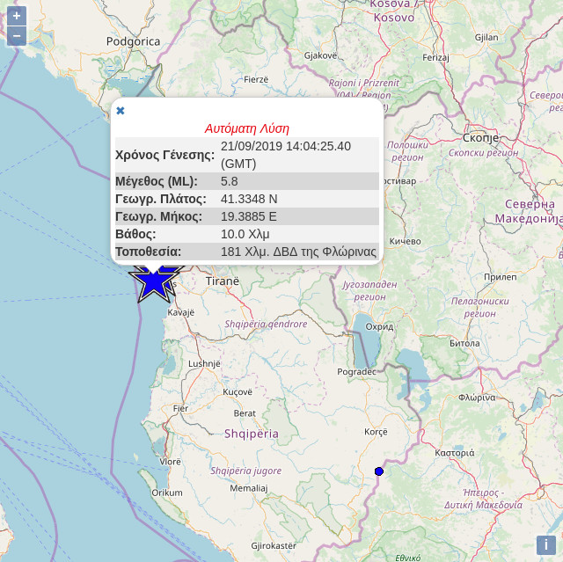Image resolution: width=563 pixels, height=562 pixels.
Task: Zoom in on the map
Action: (17, 16)
